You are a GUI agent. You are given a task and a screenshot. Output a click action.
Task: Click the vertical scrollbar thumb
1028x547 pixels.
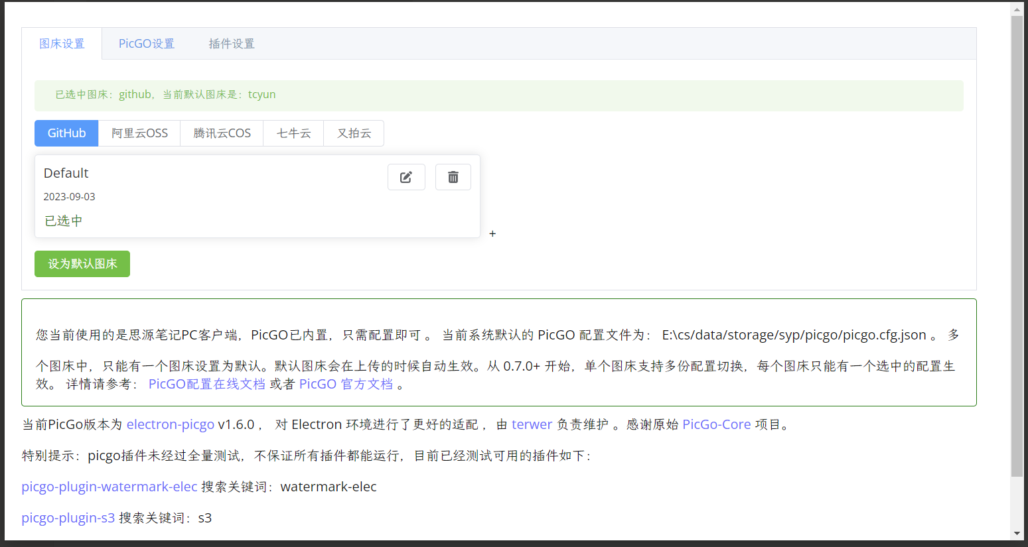coord(1017,245)
